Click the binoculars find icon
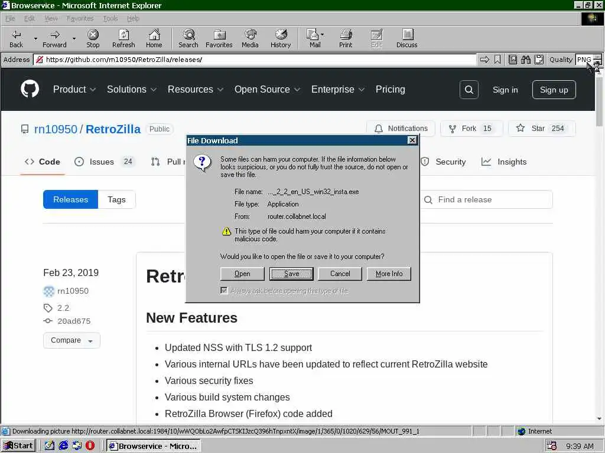The image size is (605, 453). (525, 60)
